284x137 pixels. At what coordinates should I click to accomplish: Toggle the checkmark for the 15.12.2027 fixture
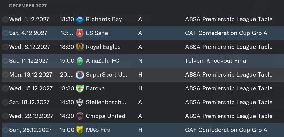point(5,88)
